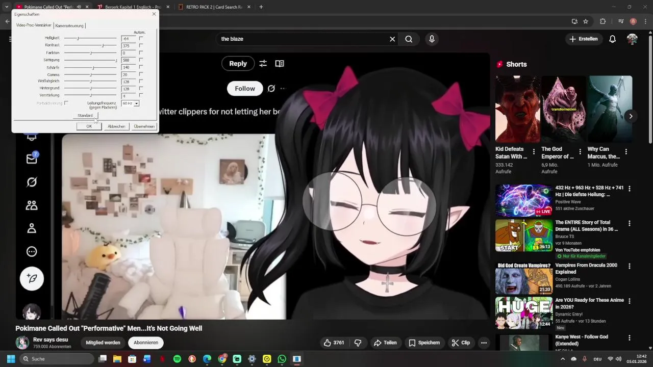
Task: Click the Helligkeit slider handle
Action: tap(78, 38)
